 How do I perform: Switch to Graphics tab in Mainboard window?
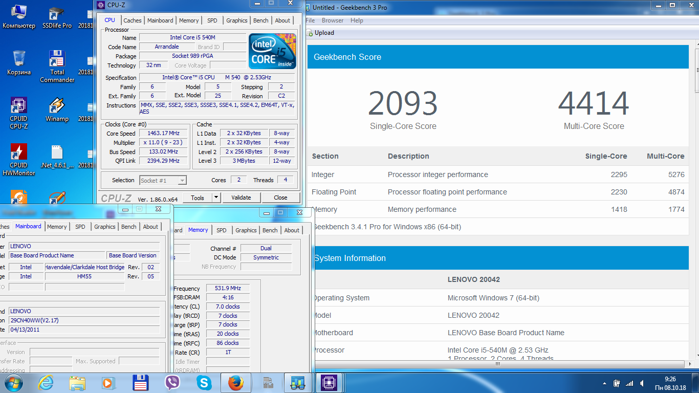click(105, 227)
